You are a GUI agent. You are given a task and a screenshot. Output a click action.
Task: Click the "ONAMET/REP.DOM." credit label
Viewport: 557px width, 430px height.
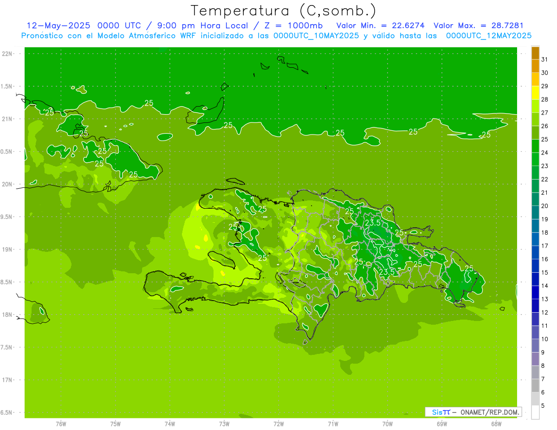pos(490,412)
